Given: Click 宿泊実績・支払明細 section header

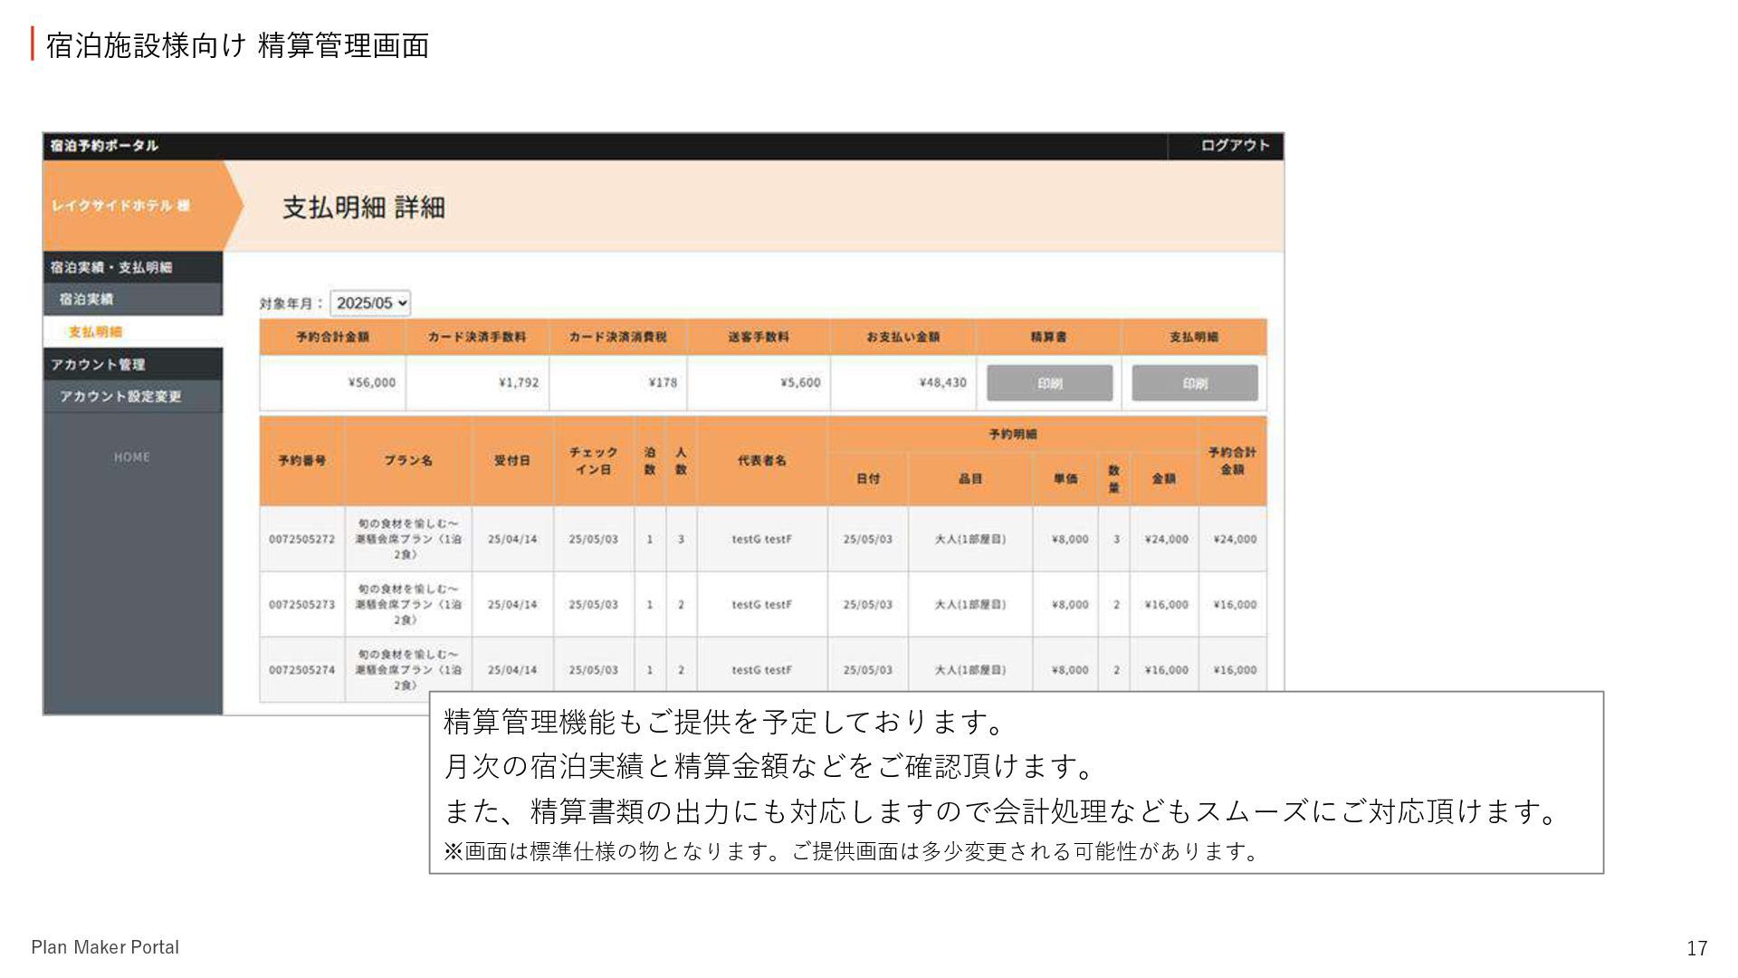Looking at the screenshot, I should 110,267.
